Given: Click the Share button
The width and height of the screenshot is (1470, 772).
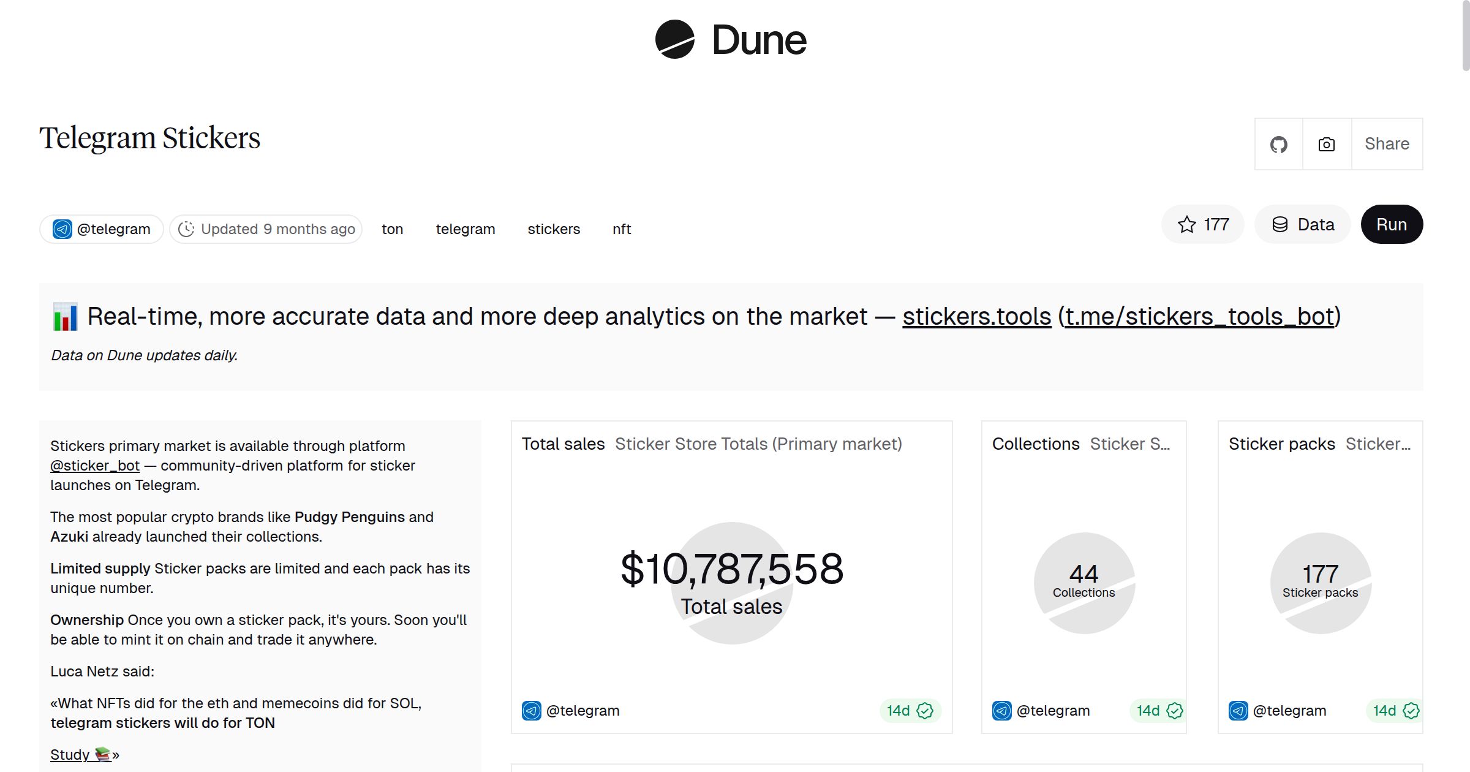Looking at the screenshot, I should (1387, 144).
